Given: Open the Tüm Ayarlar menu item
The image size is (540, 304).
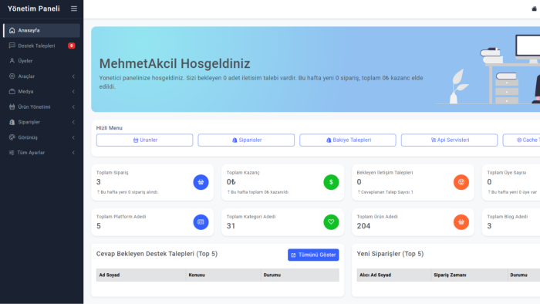Looking at the screenshot, I should [42, 153].
